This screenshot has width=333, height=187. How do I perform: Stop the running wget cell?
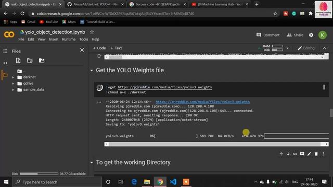pyautogui.click(x=99, y=88)
